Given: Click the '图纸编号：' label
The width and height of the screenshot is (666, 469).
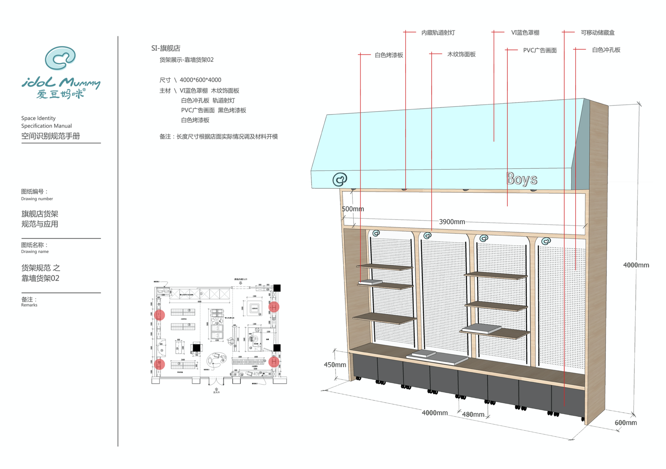Looking at the screenshot, I should (x=34, y=191).
